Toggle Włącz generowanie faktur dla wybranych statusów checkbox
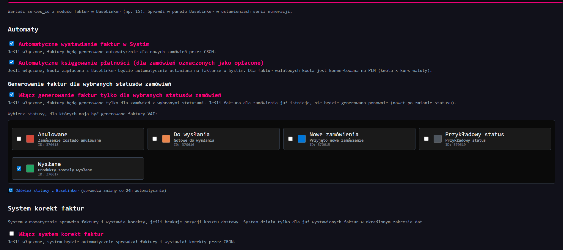Viewport: 563px width, 250px height. coord(12,95)
